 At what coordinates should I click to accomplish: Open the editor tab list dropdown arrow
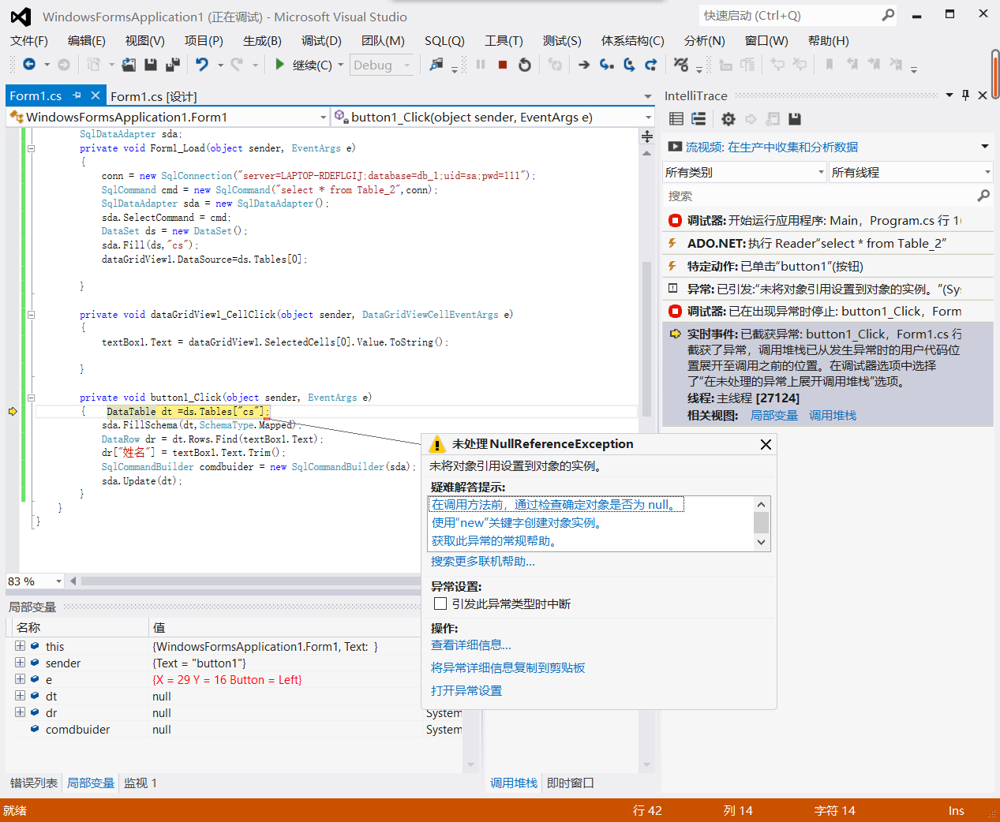coord(648,96)
